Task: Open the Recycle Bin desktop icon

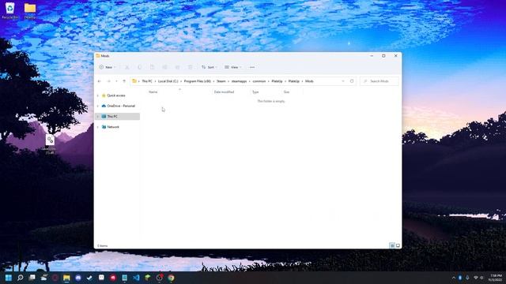Action: tap(10, 10)
